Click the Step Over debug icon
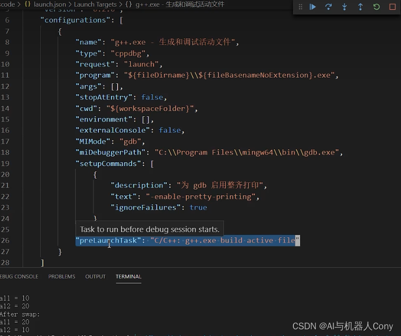401x336 pixels. point(328,7)
